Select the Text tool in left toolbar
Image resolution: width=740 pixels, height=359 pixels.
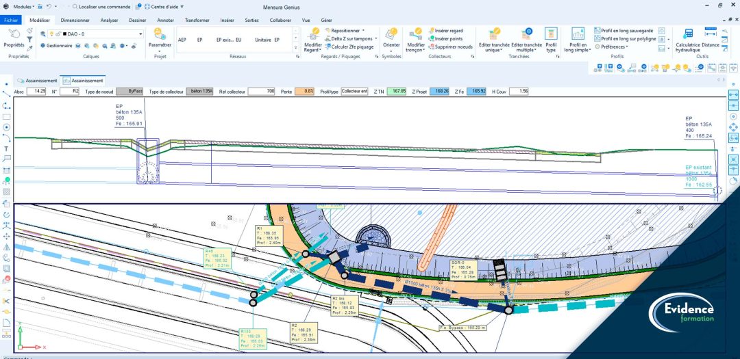[6, 148]
